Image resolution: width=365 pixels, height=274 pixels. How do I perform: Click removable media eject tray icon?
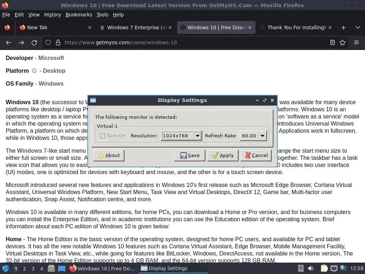point(301,268)
